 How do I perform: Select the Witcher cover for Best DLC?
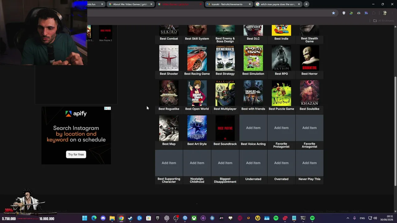pos(253,30)
